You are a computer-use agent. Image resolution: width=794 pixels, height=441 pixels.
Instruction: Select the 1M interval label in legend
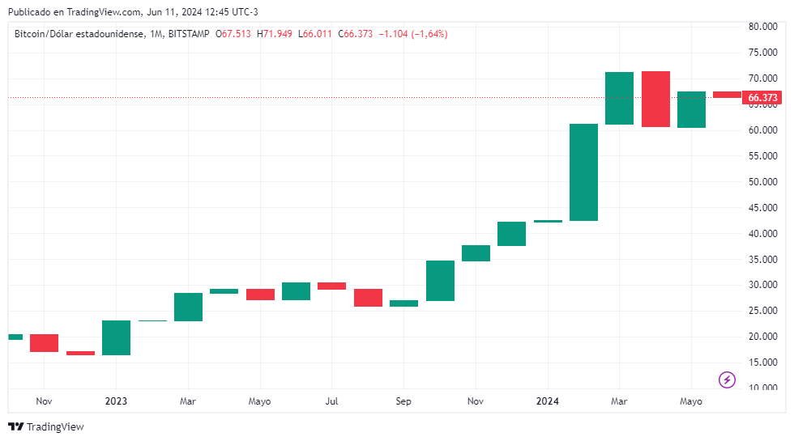[157, 34]
